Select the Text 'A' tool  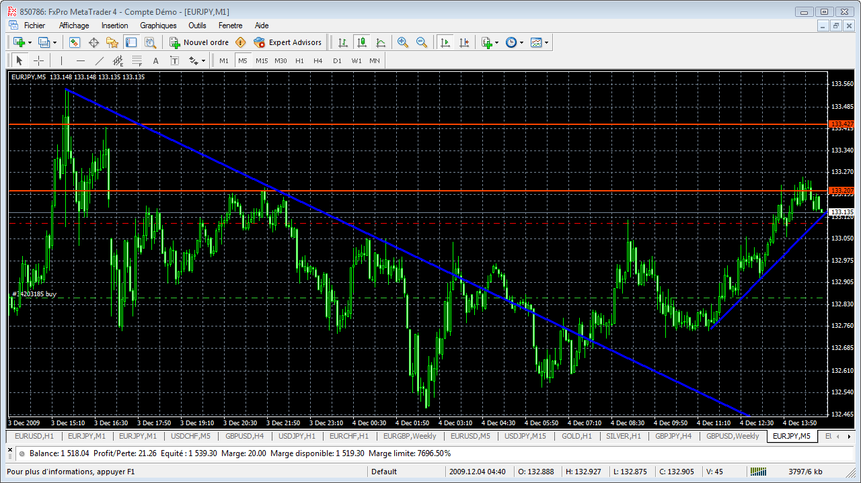(x=155, y=60)
